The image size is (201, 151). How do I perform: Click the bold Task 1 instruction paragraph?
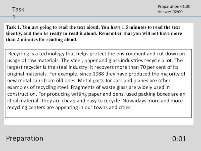93,33
